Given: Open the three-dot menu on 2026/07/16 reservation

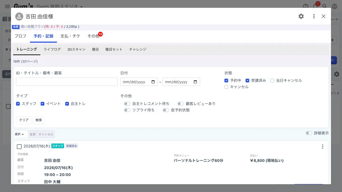Looking at the screenshot, I should point(322,147).
